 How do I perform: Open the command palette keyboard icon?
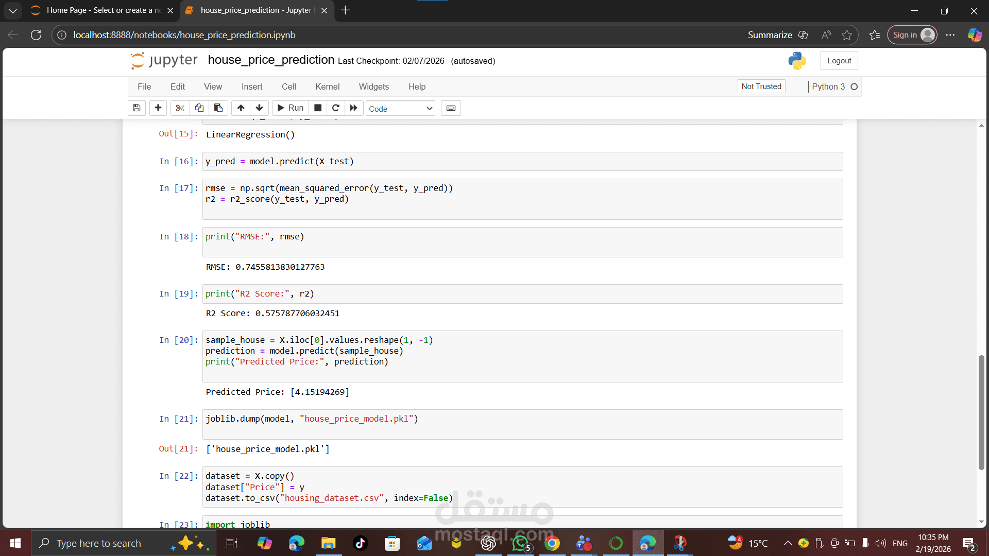[x=451, y=108]
